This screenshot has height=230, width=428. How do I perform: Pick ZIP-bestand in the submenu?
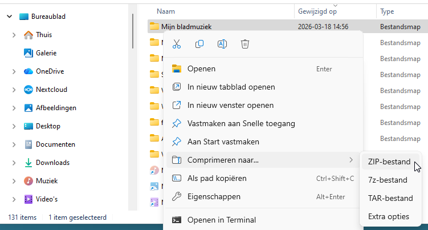pyautogui.click(x=390, y=162)
